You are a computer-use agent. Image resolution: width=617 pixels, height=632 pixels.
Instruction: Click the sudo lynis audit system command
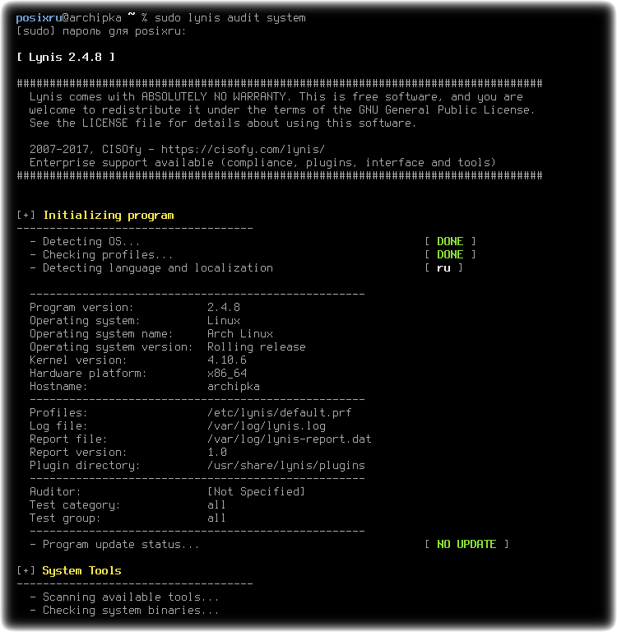click(x=230, y=18)
